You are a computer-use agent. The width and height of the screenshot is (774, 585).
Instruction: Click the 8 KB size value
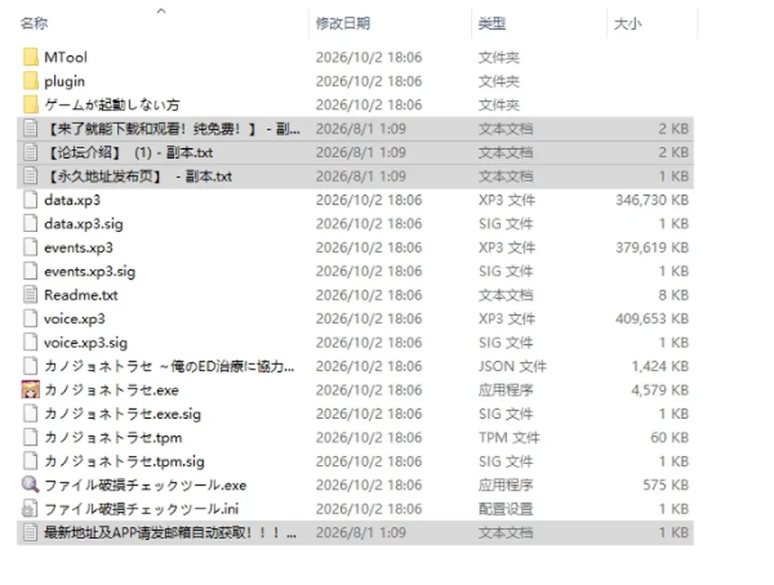[x=674, y=295]
